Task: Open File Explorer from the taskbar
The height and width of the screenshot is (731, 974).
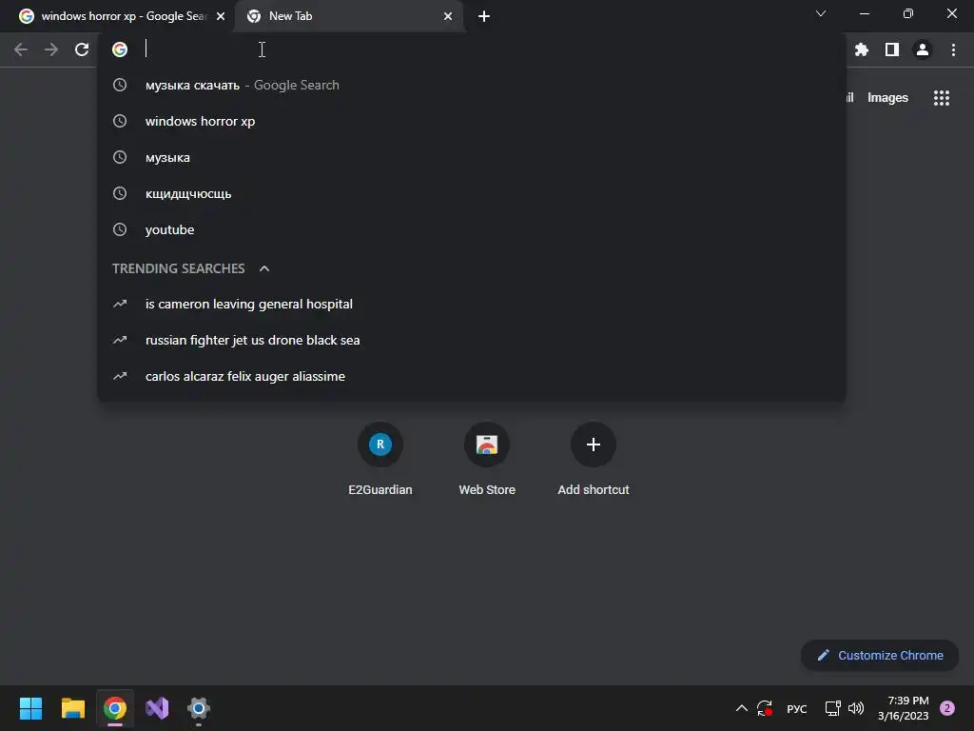Action: tap(72, 708)
